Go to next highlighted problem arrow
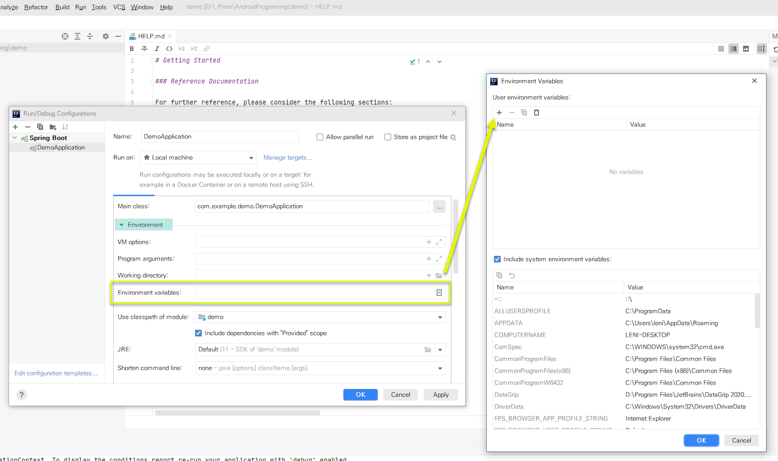Screen dimensions: 778x461 click(439, 62)
